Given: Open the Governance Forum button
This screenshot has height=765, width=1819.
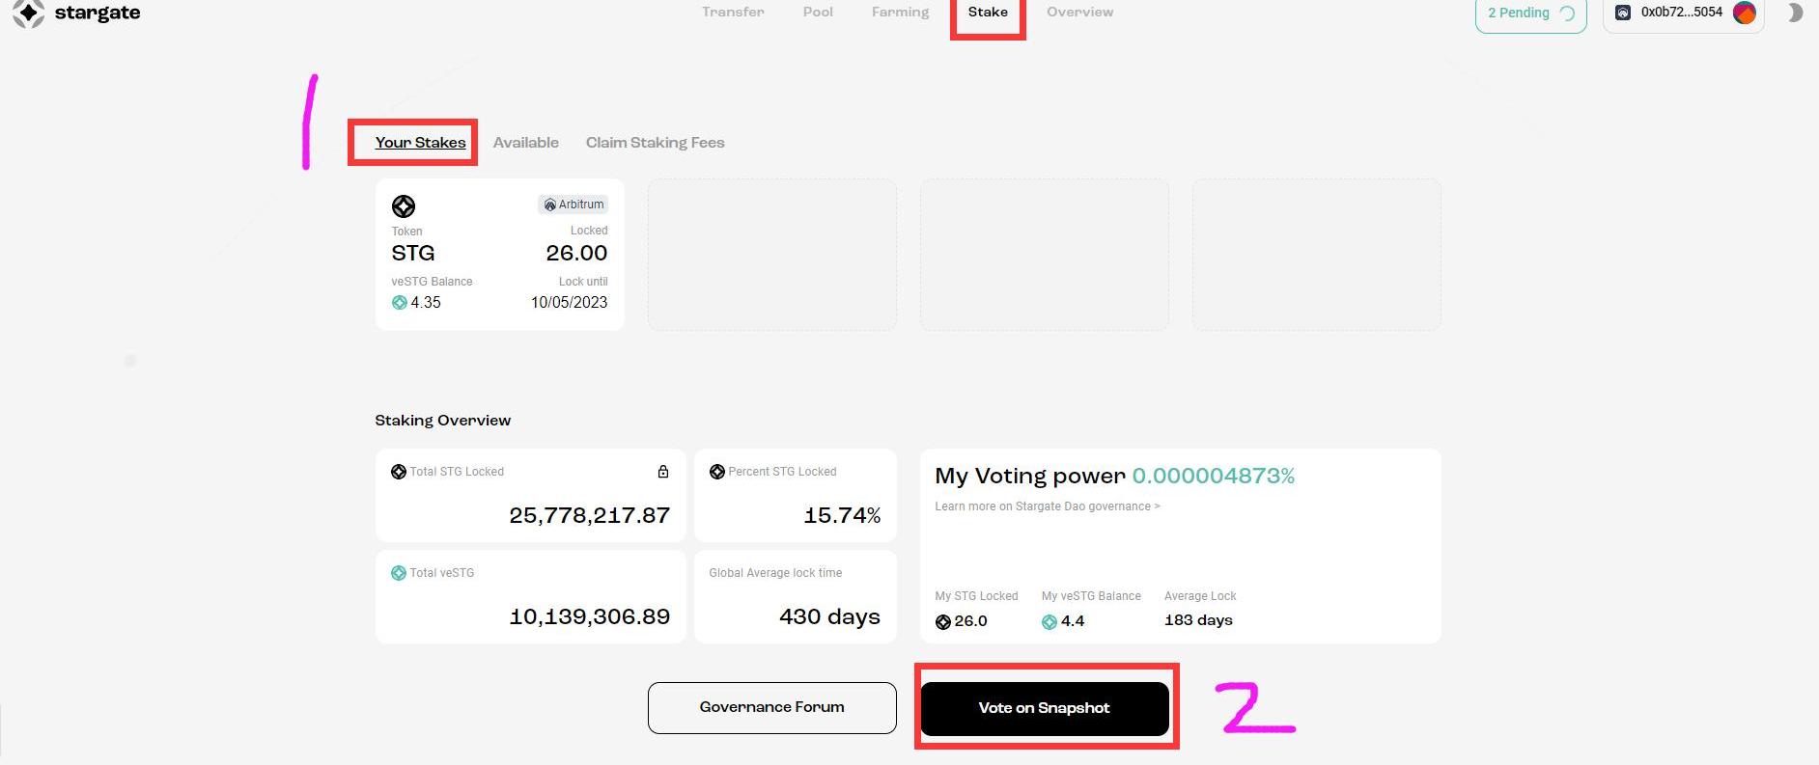Looking at the screenshot, I should click(771, 708).
